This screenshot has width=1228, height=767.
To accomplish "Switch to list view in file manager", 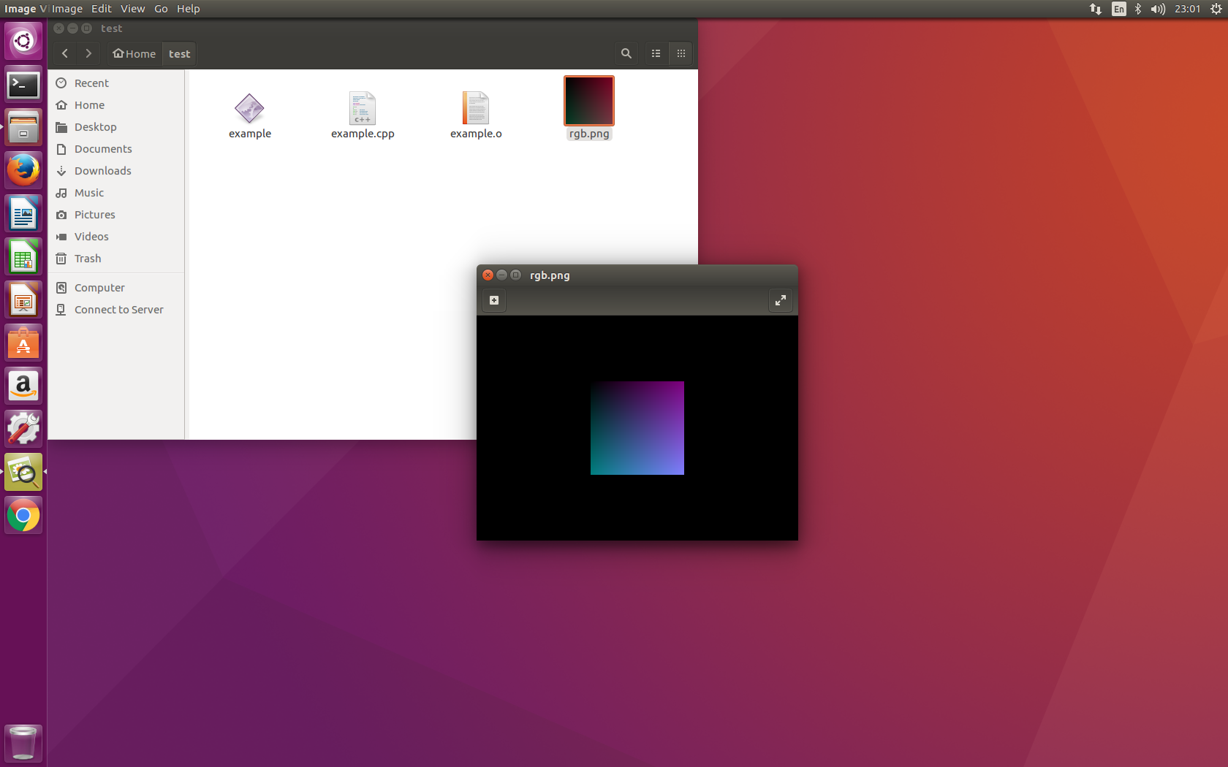I will 656,53.
